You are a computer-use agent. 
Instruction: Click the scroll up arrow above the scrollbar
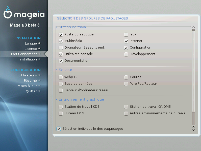(194, 27)
